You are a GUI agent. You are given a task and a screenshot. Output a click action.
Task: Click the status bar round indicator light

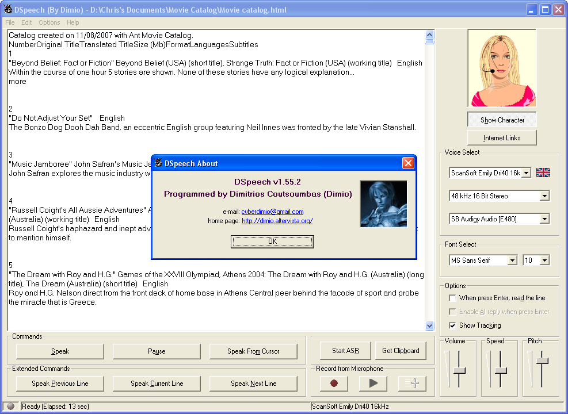pos(10,407)
